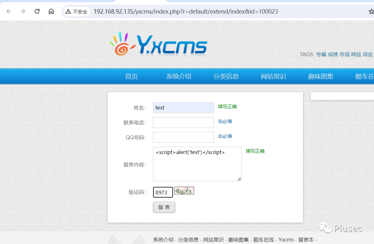Screen dimensions: 374x244
Task: Focus the 验证码 input with 8973
Action: (163, 192)
